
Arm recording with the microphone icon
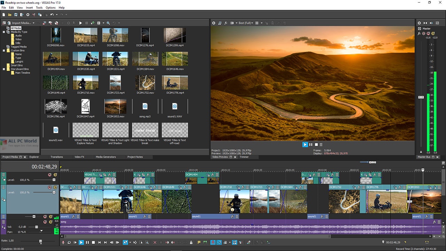click(x=62, y=242)
